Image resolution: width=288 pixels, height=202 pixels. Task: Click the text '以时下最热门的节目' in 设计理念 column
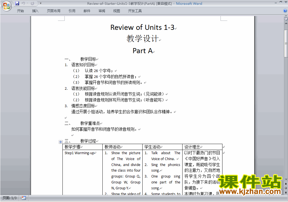[x=202, y=153]
